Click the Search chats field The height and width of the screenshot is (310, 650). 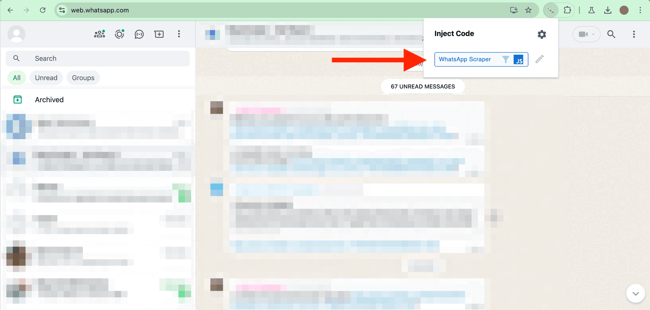point(98,58)
